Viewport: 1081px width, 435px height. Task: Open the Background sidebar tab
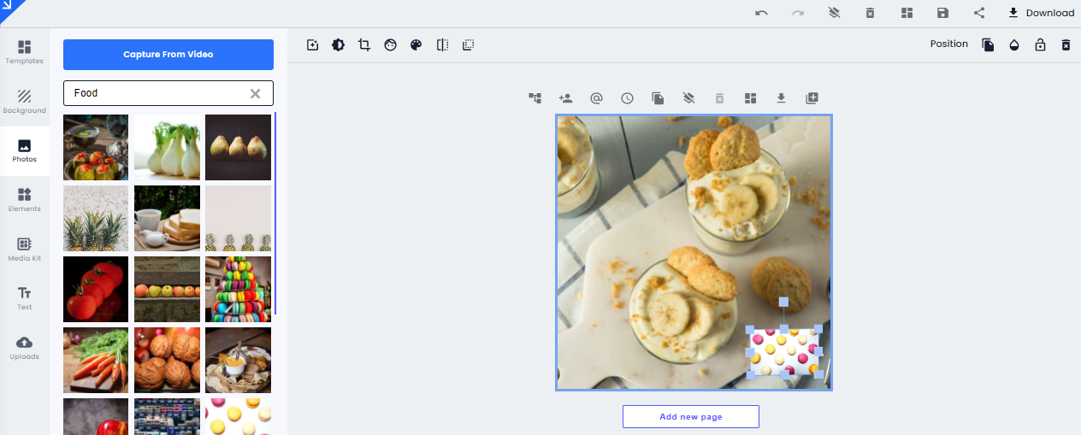(x=25, y=102)
